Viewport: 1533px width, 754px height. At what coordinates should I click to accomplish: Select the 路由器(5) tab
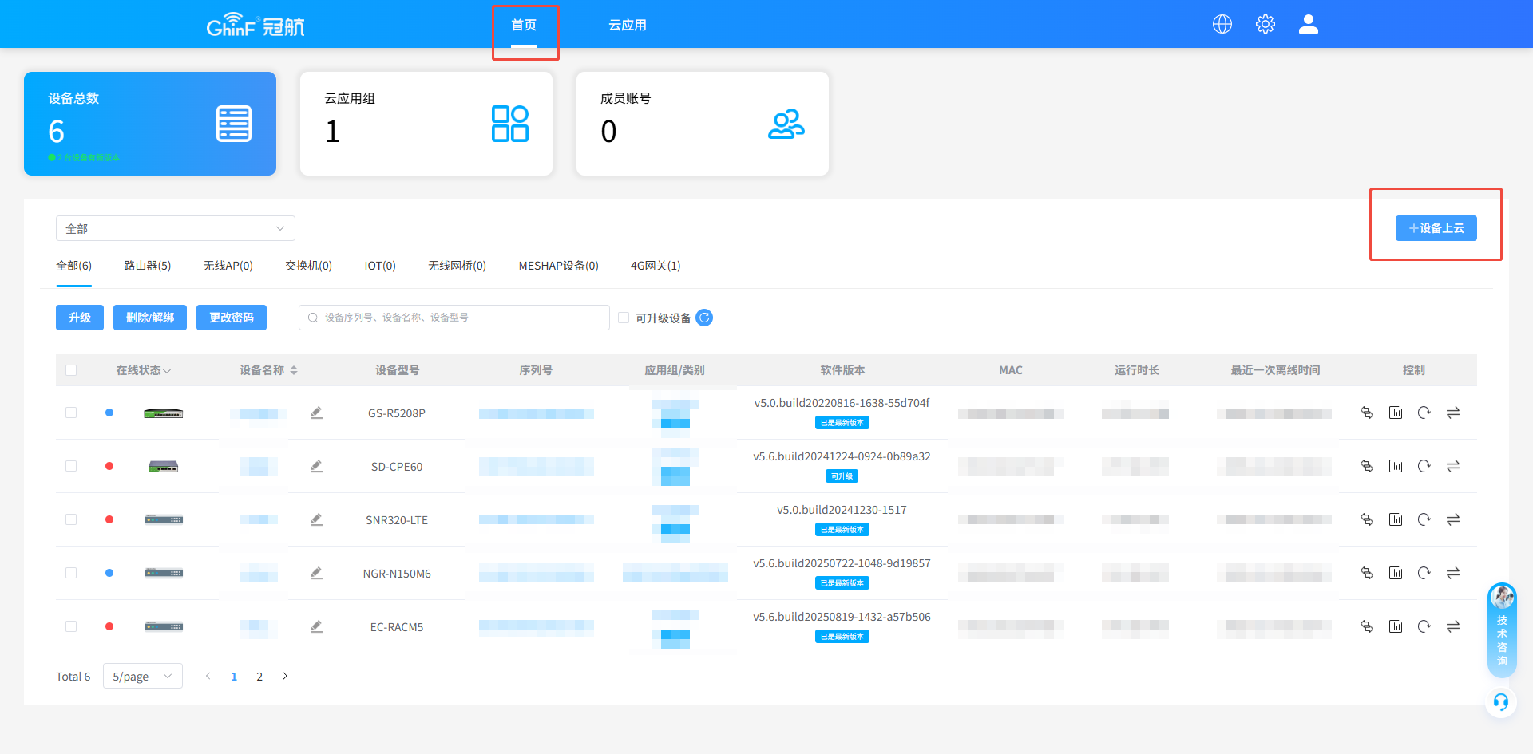click(147, 266)
